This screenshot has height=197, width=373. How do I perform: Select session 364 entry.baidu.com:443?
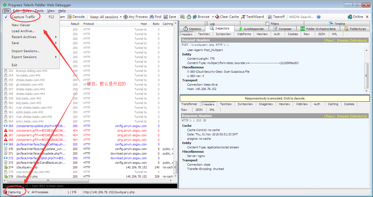coord(88,121)
